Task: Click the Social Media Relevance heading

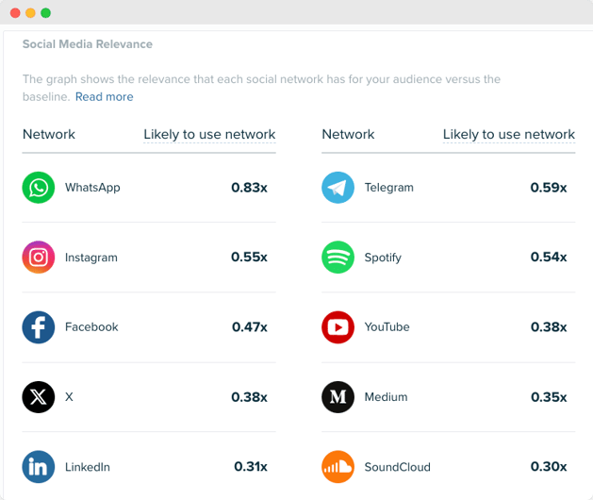Action: coord(87,44)
